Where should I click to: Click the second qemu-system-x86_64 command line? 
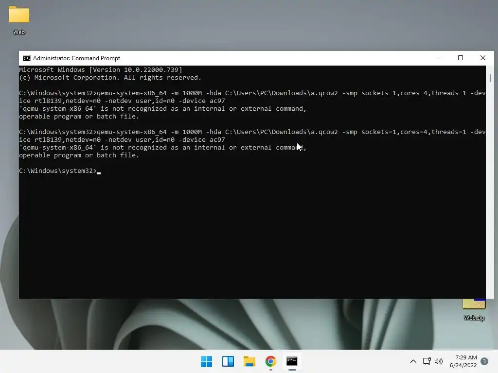click(x=252, y=136)
